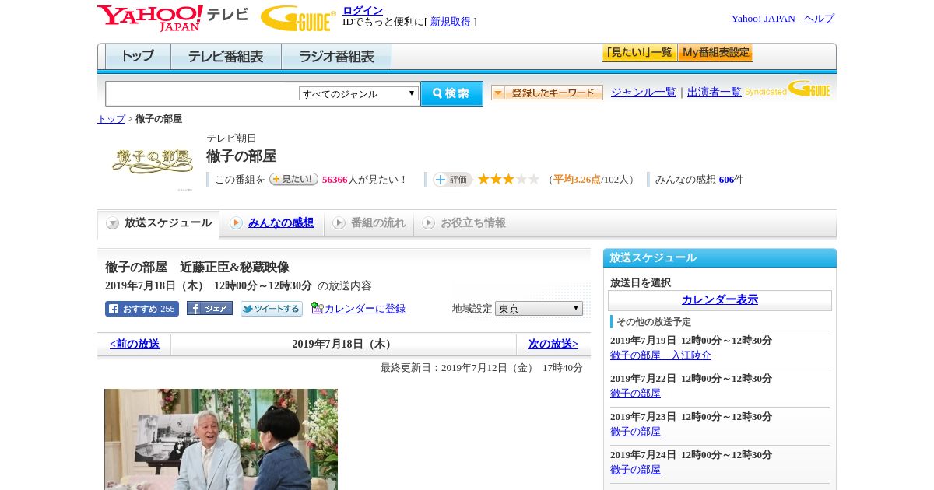Click the star rating icons
The width and height of the screenshot is (934, 490).
(508, 179)
